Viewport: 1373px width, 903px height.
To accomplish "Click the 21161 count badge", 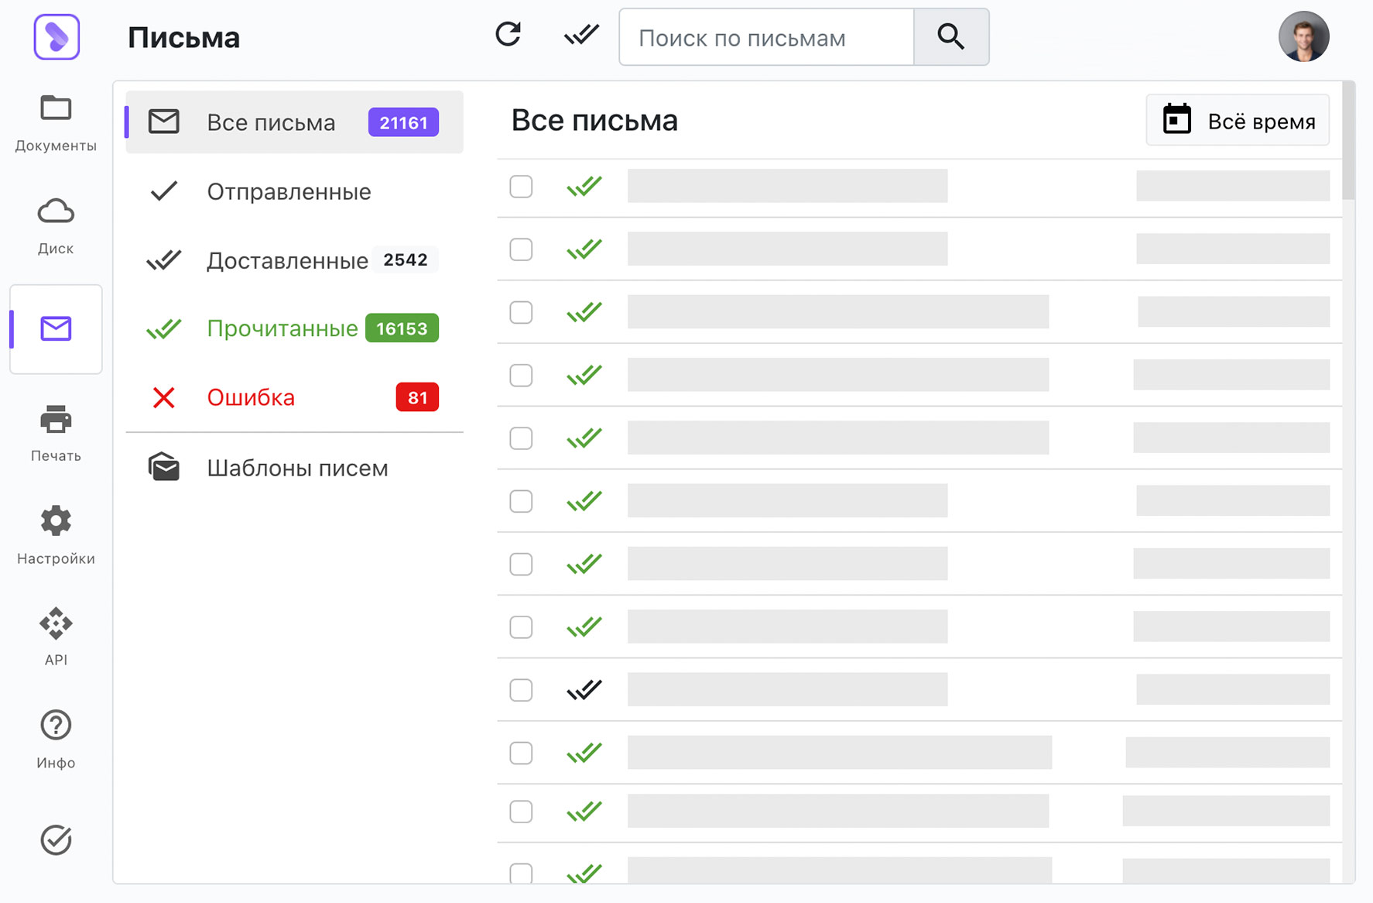I will (x=403, y=122).
